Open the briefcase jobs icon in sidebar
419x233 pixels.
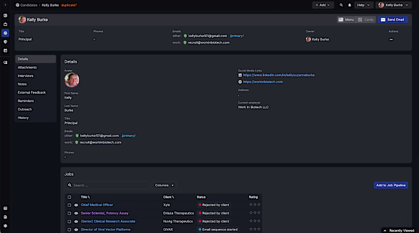[5, 24]
